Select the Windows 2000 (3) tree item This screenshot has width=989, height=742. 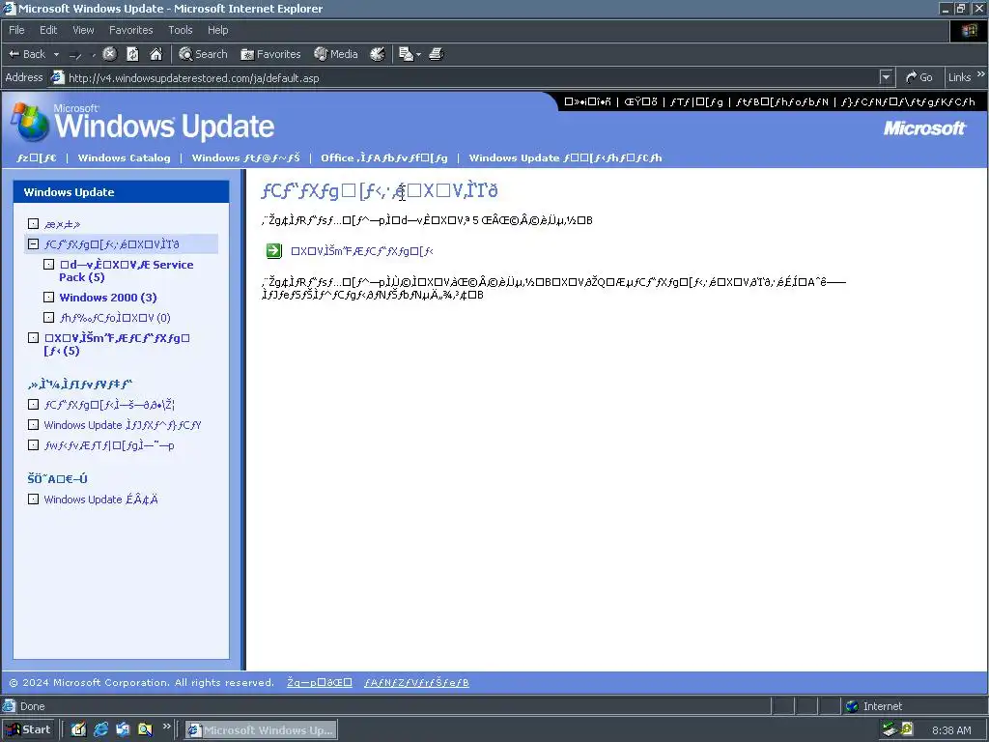[x=108, y=298]
